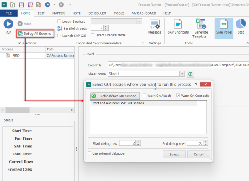
Task: Select 'Start and use new SAP GUI Session' entry
Action: [144, 103]
